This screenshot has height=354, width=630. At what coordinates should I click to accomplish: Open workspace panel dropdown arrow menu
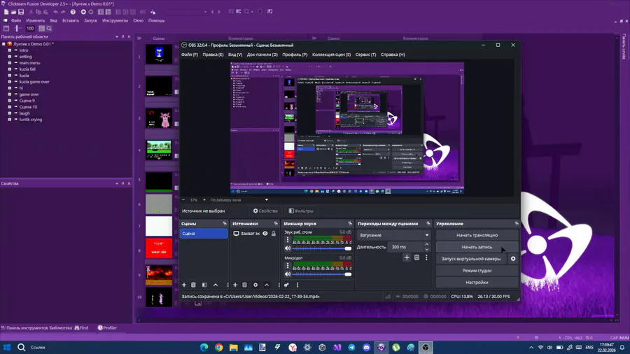coord(117,36)
